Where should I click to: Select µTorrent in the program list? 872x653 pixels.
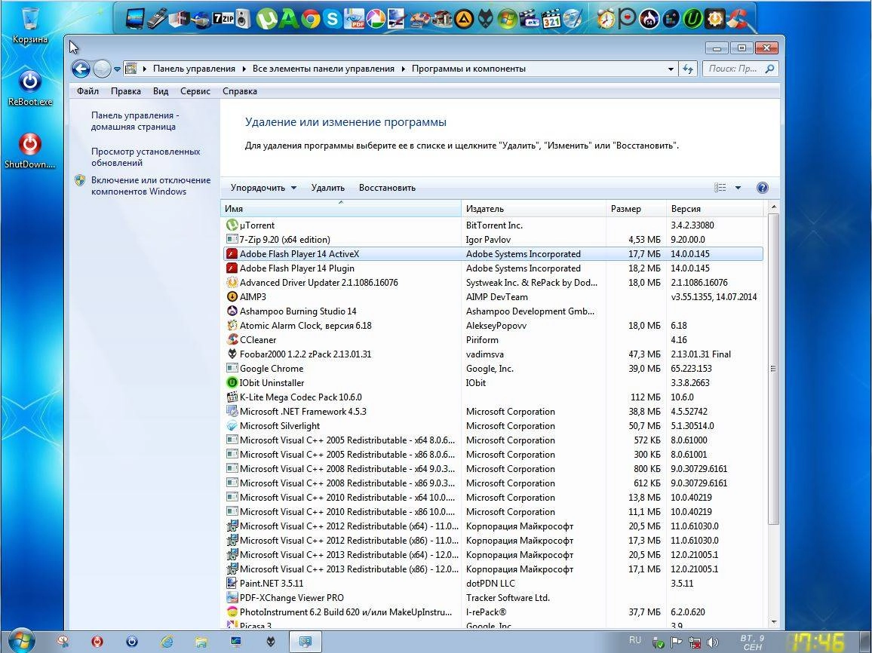coord(492,225)
